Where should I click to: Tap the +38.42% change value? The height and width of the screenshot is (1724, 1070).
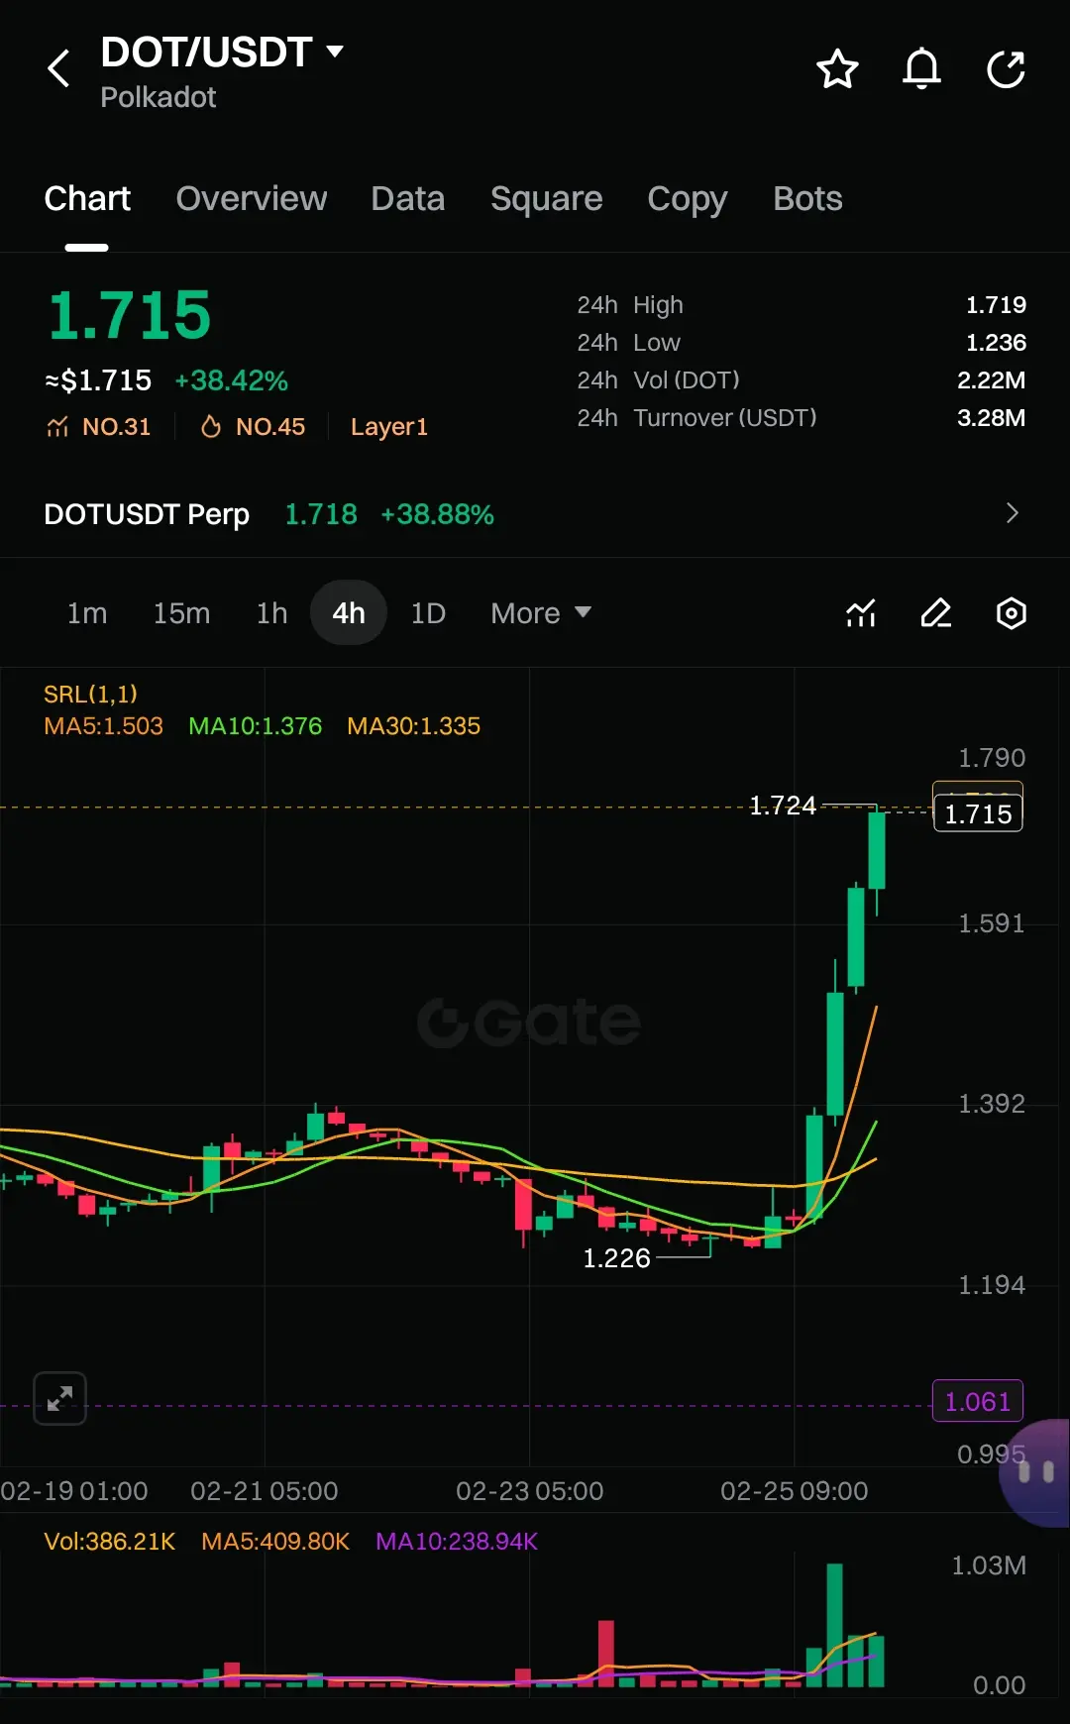pos(232,380)
